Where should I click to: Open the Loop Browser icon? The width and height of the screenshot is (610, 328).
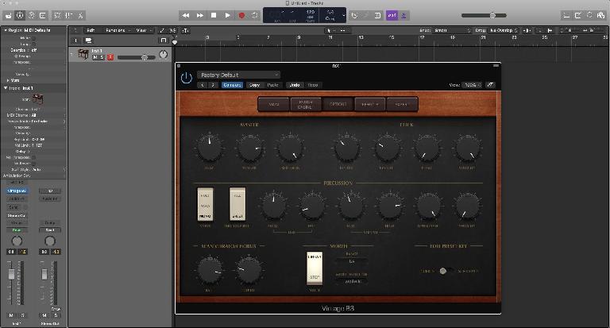tap(590, 16)
